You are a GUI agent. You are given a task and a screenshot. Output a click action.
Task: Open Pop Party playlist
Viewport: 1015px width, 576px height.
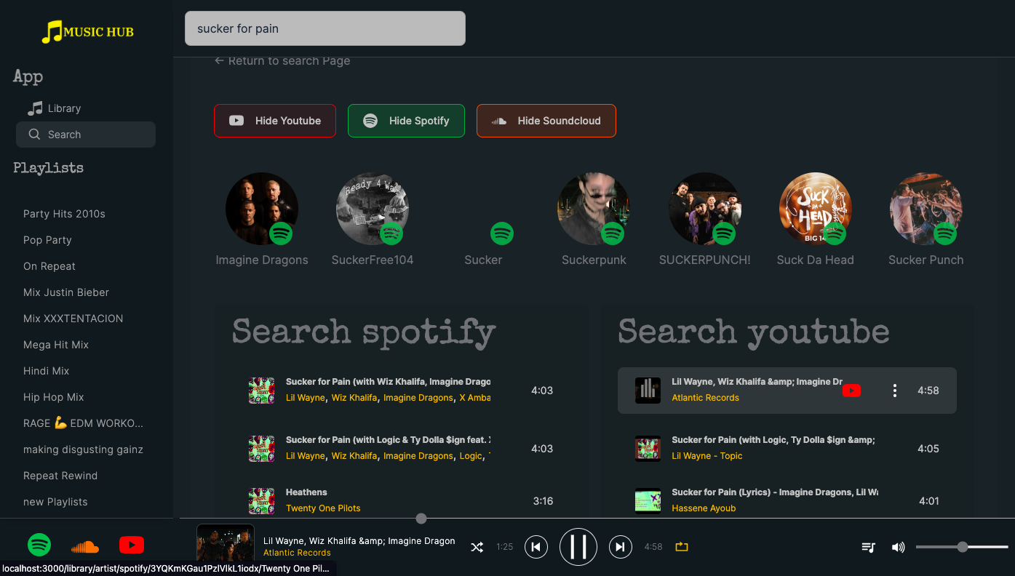click(47, 240)
